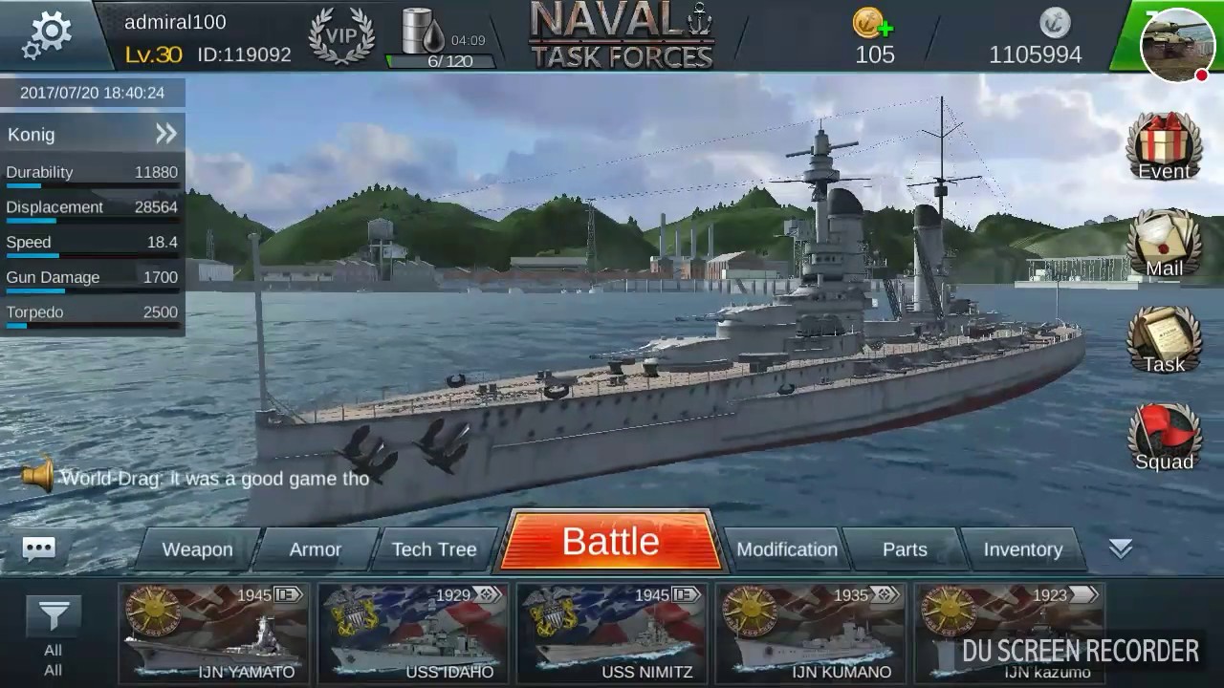Select the USS NIMITZ ship card
Image resolution: width=1224 pixels, height=688 pixels.
tap(612, 633)
